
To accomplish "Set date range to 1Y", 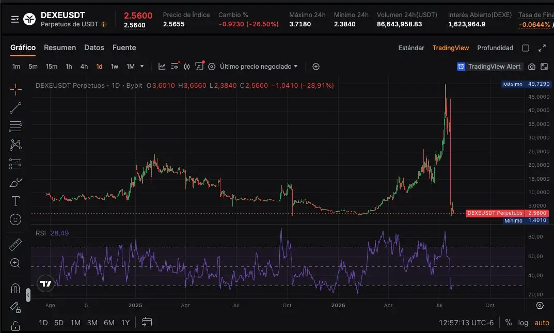I will [125, 323].
